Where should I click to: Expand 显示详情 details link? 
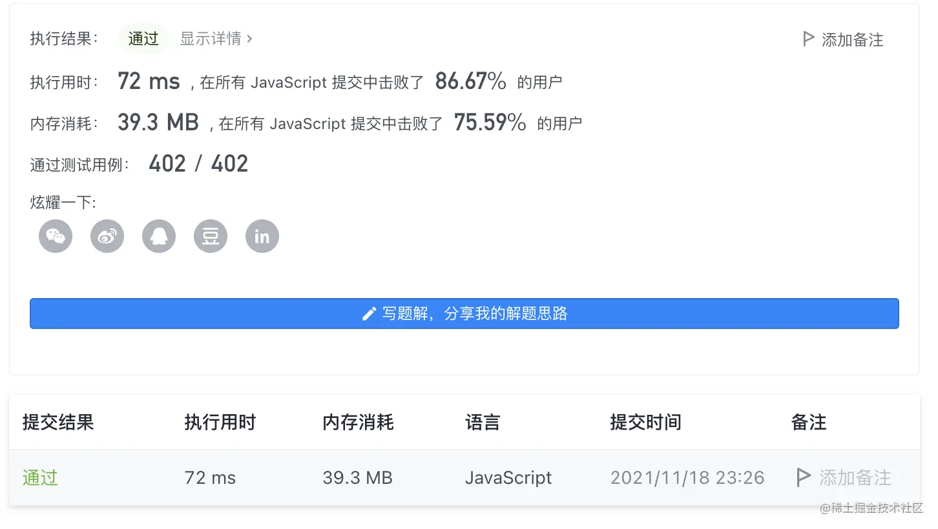coord(216,39)
